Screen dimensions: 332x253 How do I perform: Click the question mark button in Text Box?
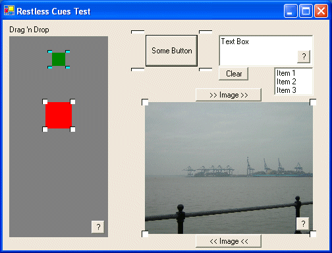click(304, 57)
